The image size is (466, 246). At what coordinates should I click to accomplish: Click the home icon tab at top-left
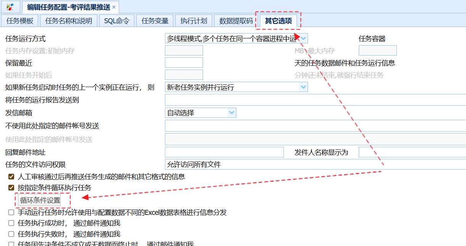tap(10, 7)
